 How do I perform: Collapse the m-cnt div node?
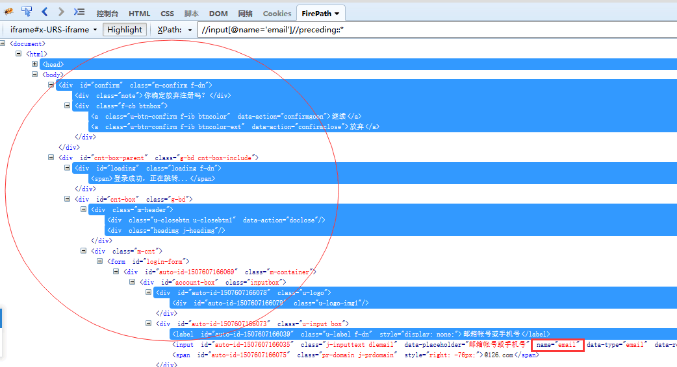pyautogui.click(x=83, y=250)
